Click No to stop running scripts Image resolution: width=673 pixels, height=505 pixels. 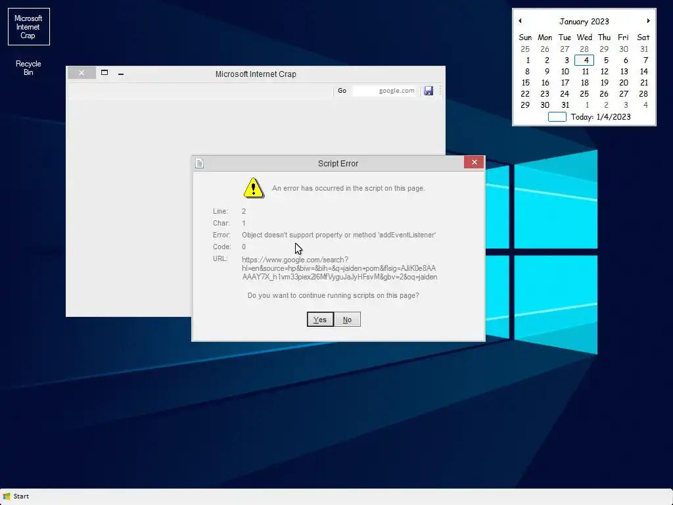coord(347,320)
